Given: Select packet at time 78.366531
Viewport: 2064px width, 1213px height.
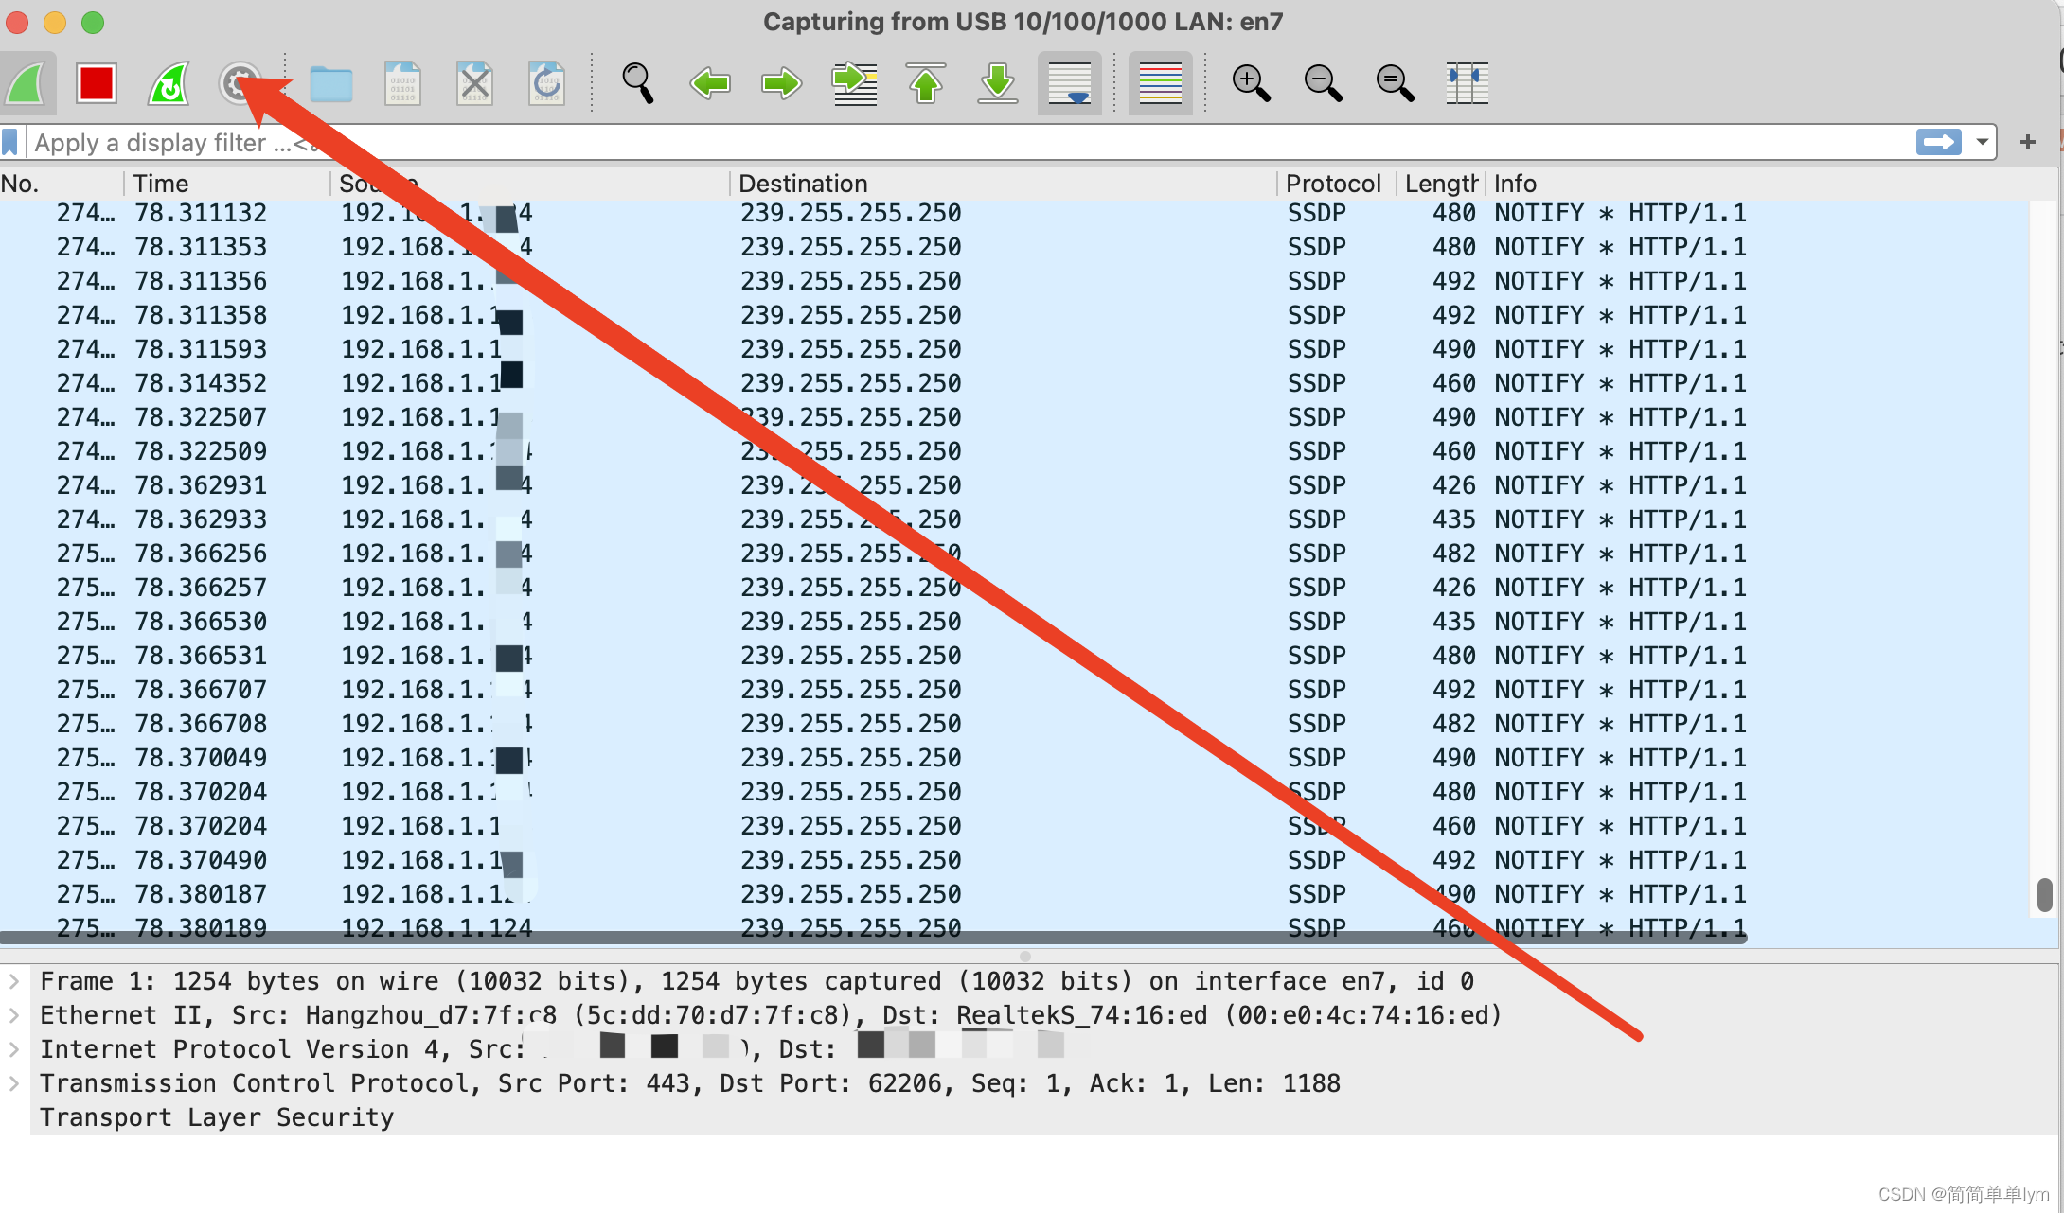Looking at the screenshot, I should click(1013, 656).
